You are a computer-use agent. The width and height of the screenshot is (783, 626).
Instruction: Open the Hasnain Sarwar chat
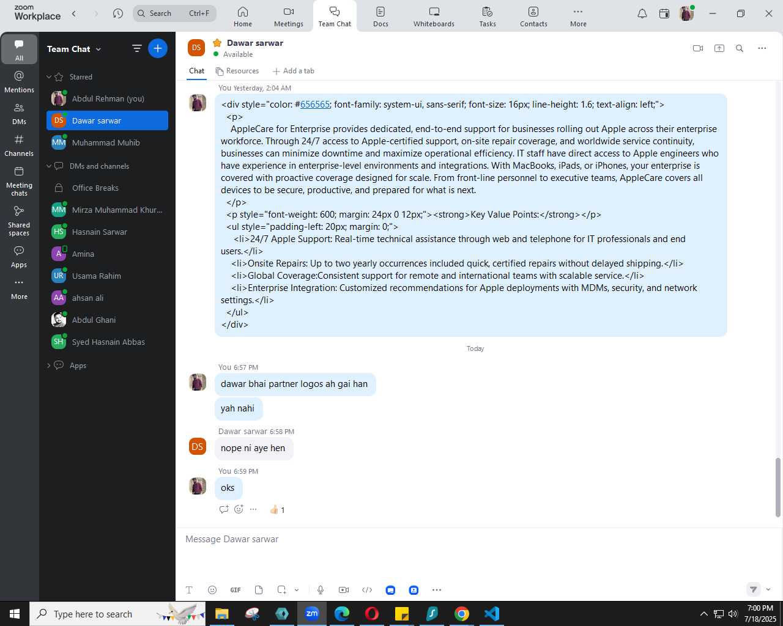click(107, 232)
